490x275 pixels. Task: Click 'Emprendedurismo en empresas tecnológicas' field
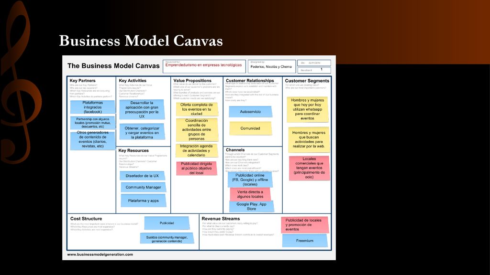coord(204,66)
